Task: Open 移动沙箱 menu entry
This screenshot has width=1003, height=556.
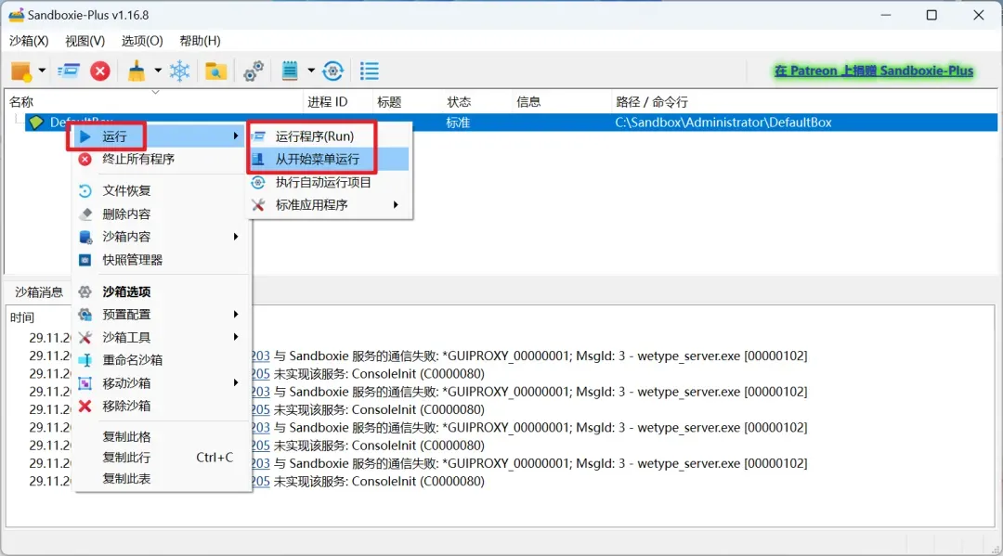Action: [160, 382]
